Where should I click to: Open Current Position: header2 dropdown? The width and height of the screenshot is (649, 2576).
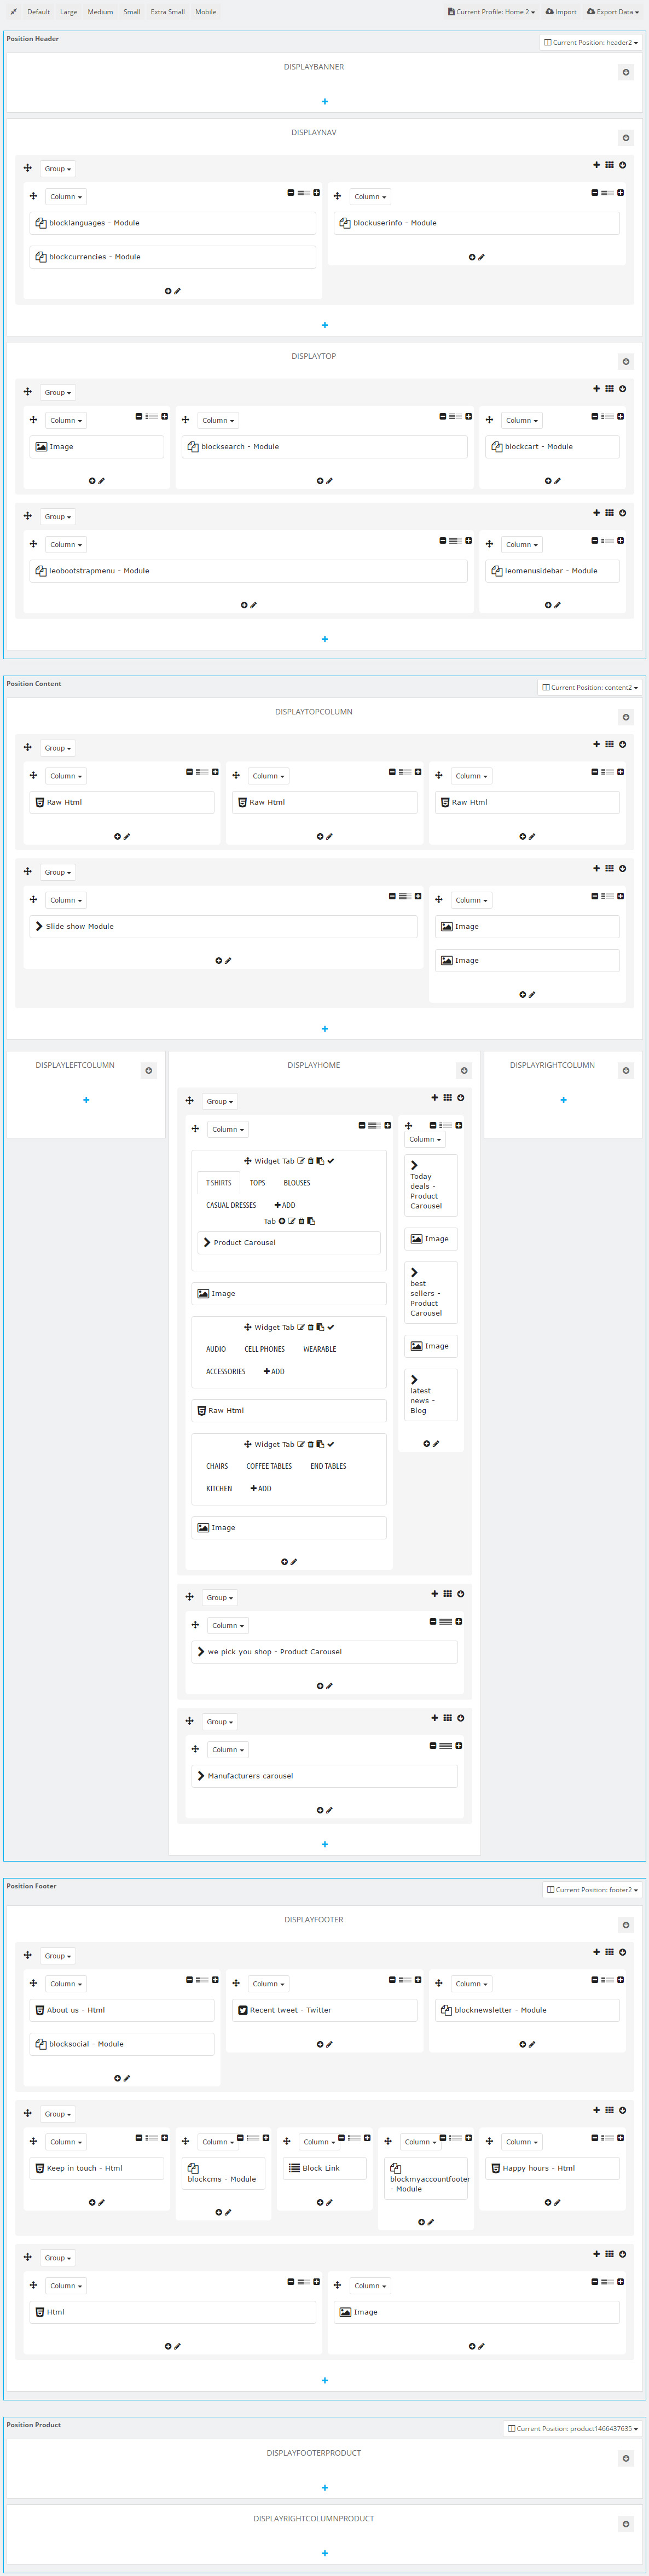point(591,42)
